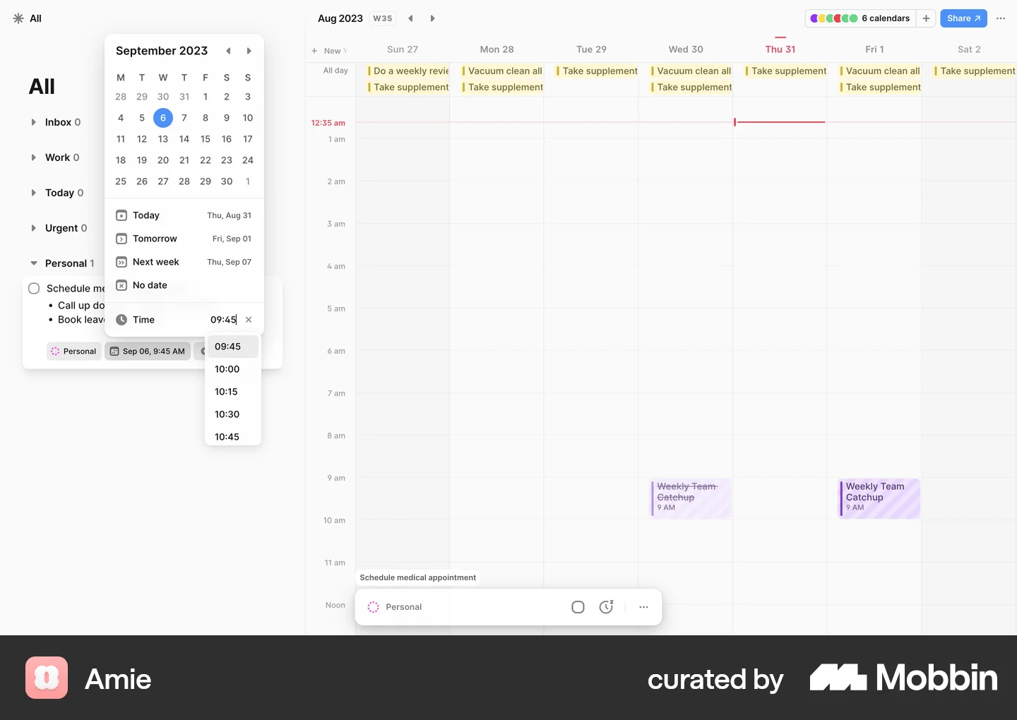Click the Personal tag chip on the task
Screen dimensions: 1017x720
[73, 351]
